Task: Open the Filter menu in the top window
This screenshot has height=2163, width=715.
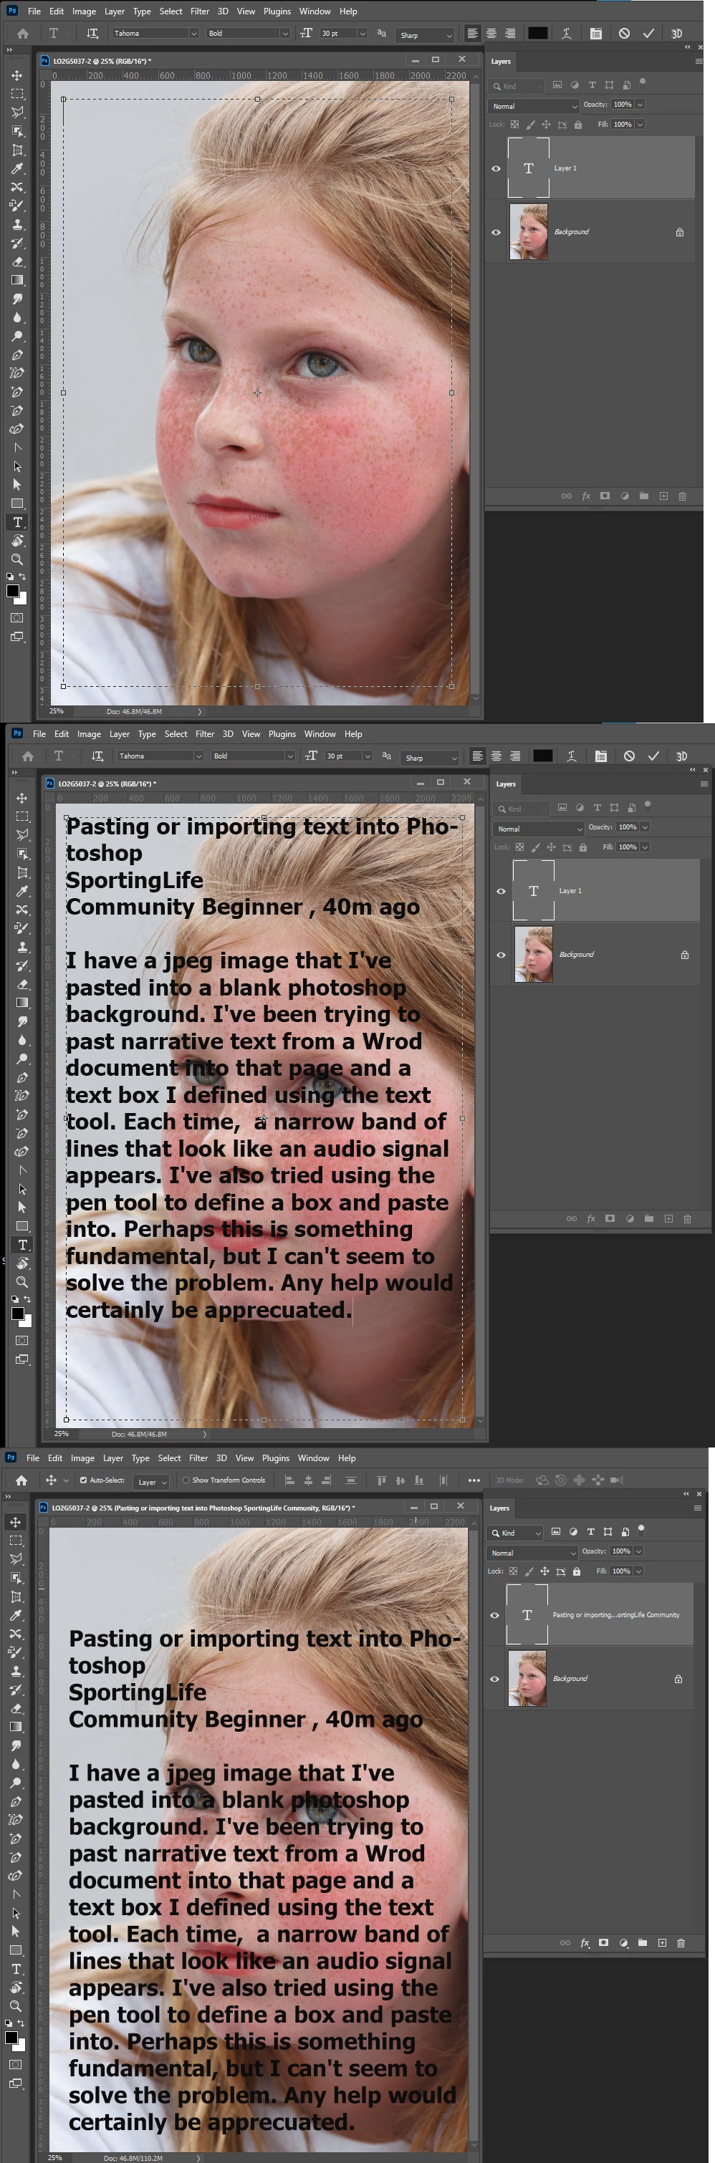Action: (x=200, y=11)
